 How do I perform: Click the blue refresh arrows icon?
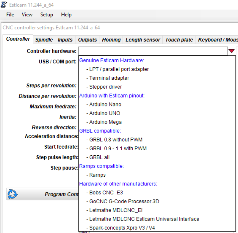12,194
